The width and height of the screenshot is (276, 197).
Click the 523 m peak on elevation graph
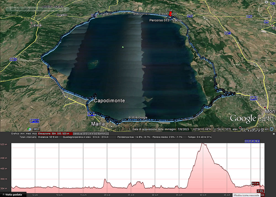(203, 144)
